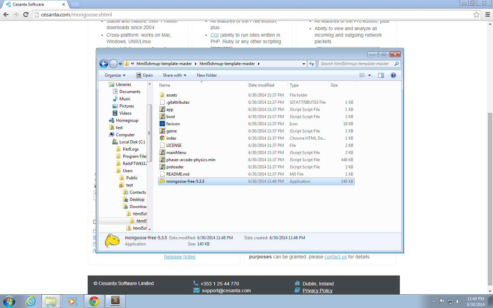Launch Internet Explorer from the taskbar
The width and height of the screenshot is (493, 308).
pos(31,301)
